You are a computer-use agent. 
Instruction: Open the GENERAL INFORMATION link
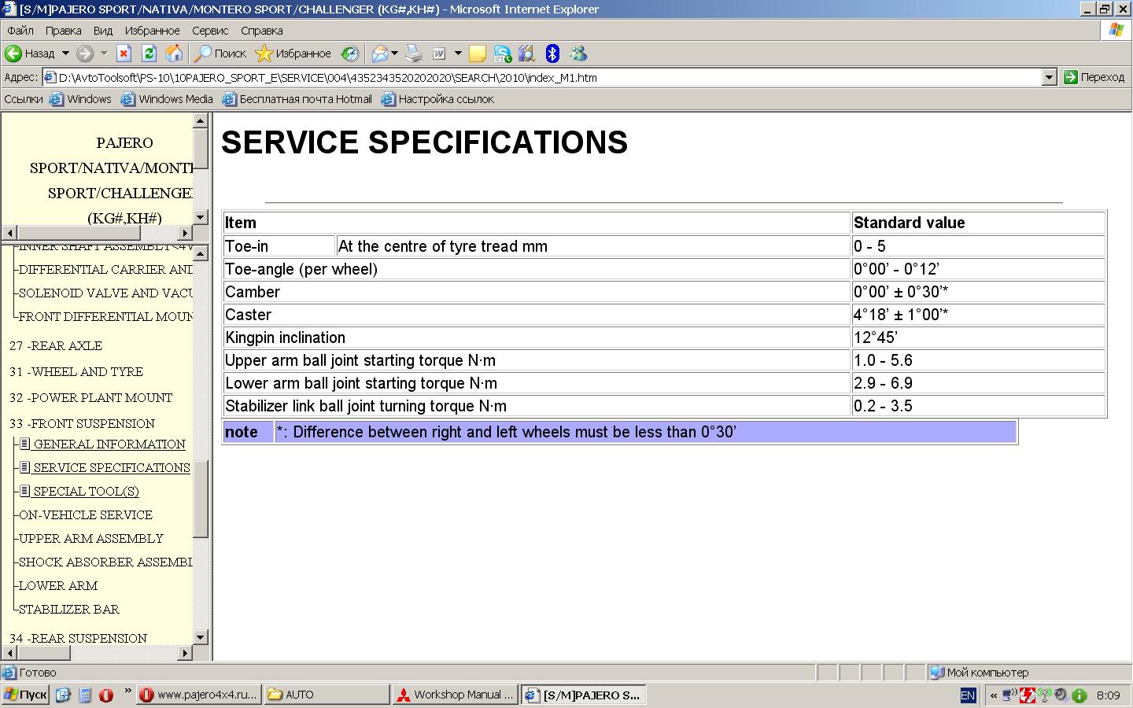[x=109, y=444]
